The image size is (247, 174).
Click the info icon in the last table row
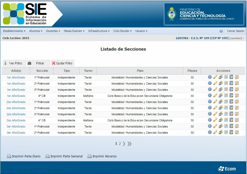(210, 132)
